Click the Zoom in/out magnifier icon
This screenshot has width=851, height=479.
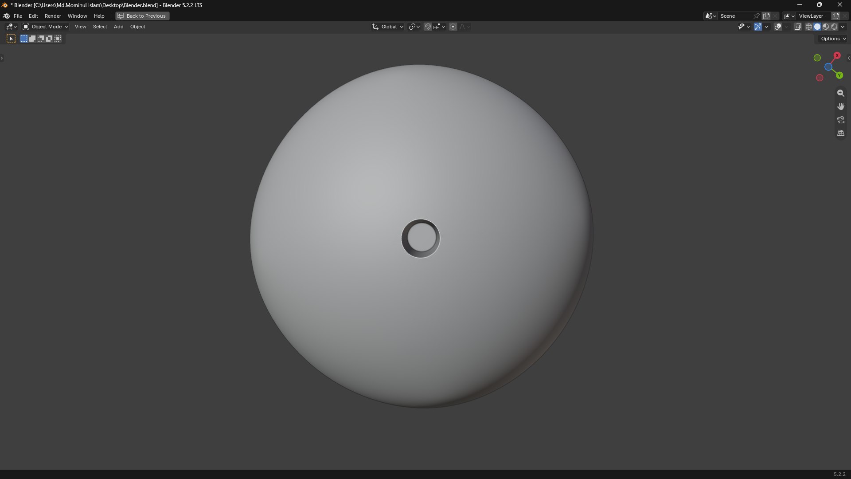[840, 93]
